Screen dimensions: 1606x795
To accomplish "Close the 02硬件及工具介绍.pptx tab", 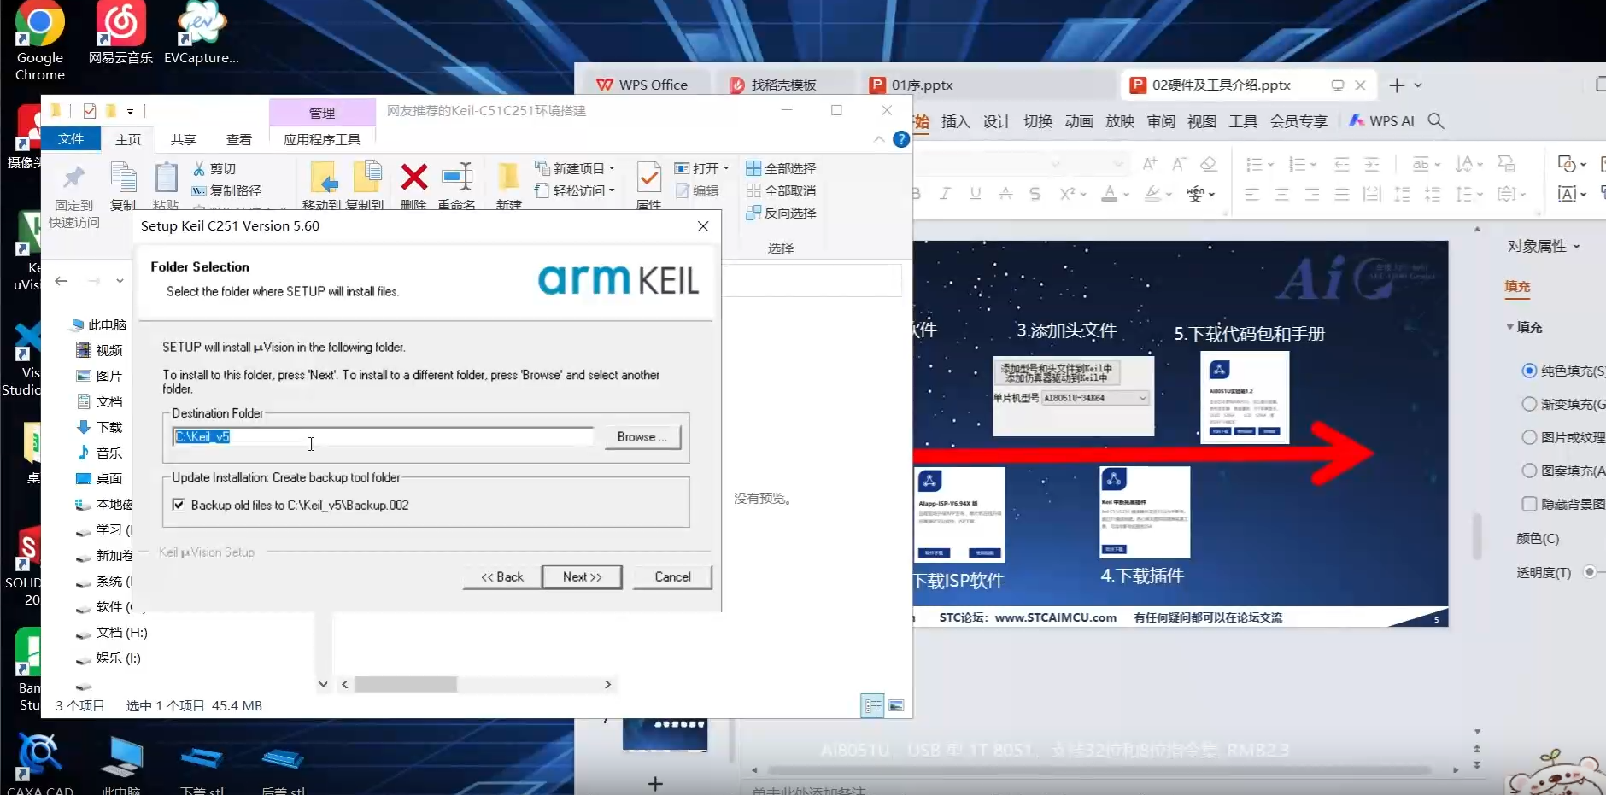I will (x=1360, y=85).
